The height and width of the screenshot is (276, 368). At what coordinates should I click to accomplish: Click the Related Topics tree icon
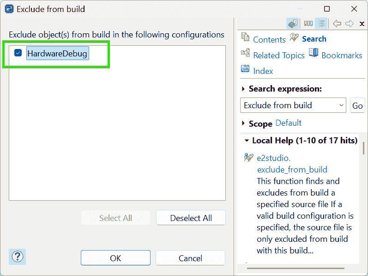(x=246, y=54)
